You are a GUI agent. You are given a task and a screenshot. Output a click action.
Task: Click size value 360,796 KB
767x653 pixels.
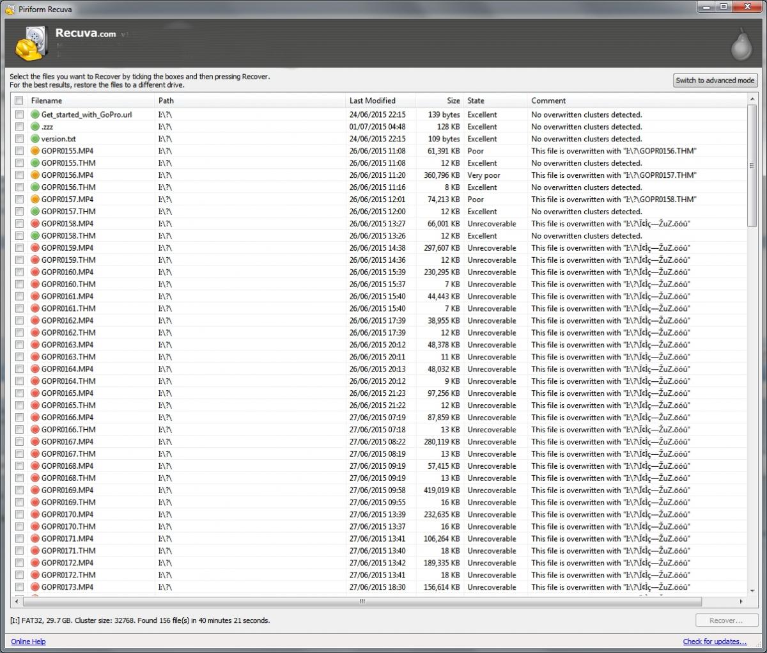pyautogui.click(x=442, y=175)
